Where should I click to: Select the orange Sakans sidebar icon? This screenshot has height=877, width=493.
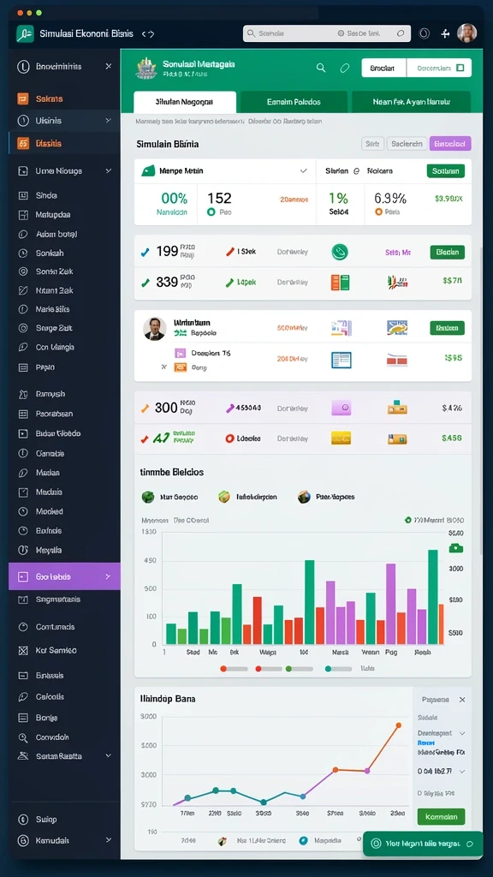[x=23, y=99]
